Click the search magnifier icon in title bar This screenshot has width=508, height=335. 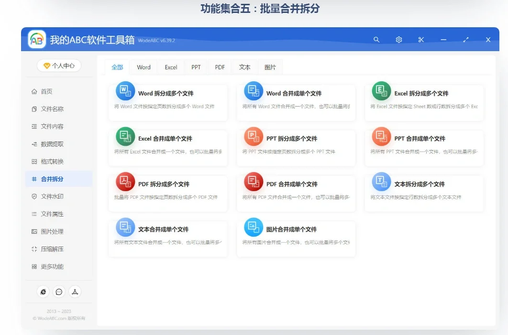(376, 40)
